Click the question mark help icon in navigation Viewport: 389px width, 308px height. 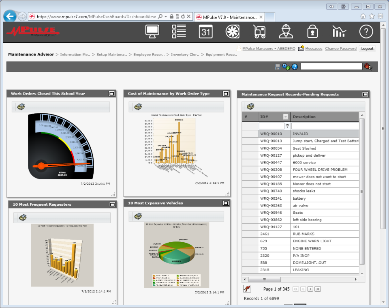pos(366,32)
